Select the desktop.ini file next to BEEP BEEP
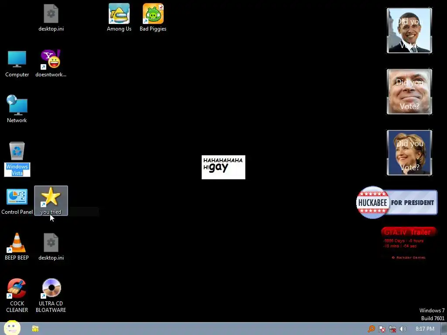 click(51, 247)
